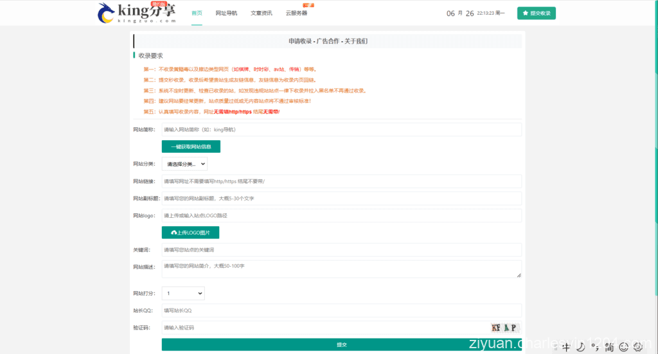This screenshot has height=354, width=658.
Task: Toggle the IME 简 simplified Chinese icon
Action: coord(609,347)
